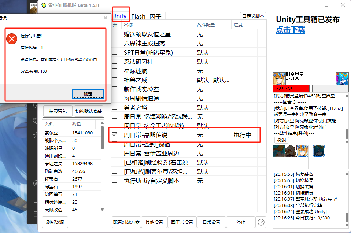The width and height of the screenshot is (351, 233).
Task: Tick the 勇者之塔 task checkbox
Action: tap(115, 107)
